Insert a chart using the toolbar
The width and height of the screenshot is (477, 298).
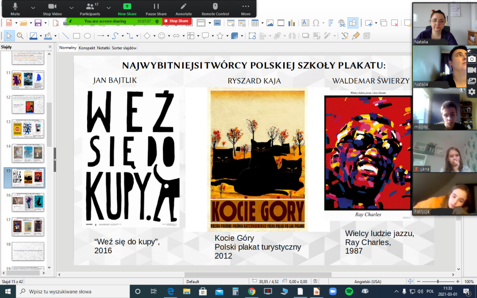pyautogui.click(x=293, y=23)
